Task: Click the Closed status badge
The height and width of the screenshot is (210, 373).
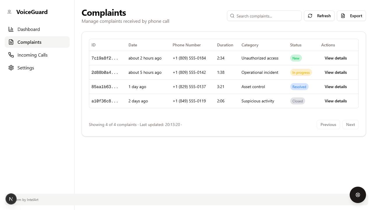Action: click(x=298, y=101)
